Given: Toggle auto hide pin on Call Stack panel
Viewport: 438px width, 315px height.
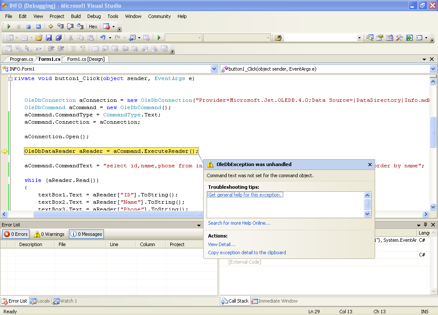Looking at the screenshot, I should [426, 224].
